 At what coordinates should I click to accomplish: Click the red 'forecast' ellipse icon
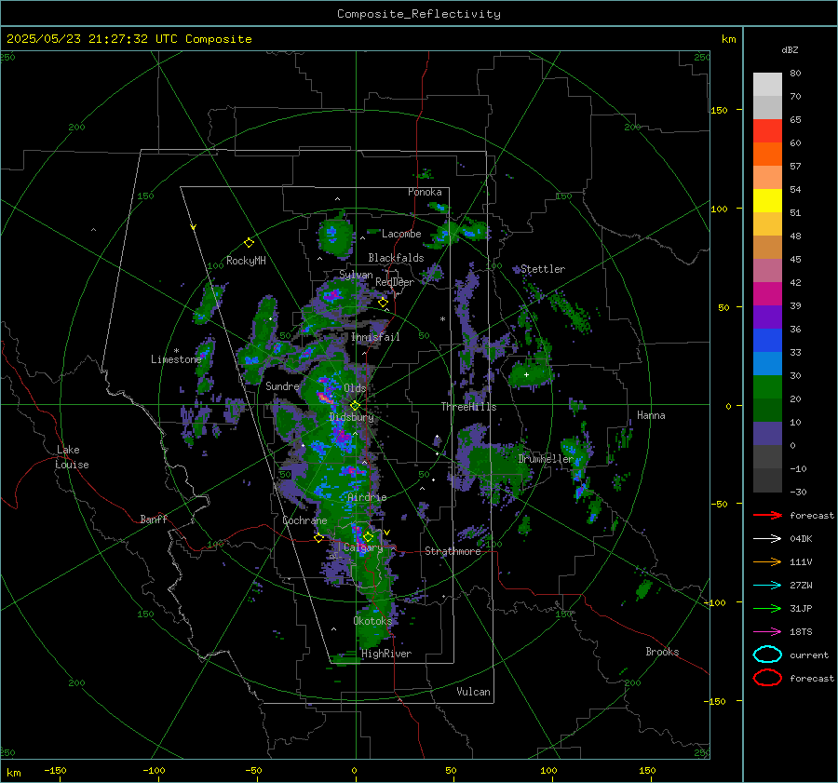(x=767, y=678)
